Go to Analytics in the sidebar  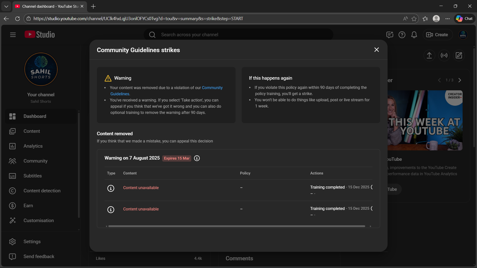pyautogui.click(x=33, y=146)
